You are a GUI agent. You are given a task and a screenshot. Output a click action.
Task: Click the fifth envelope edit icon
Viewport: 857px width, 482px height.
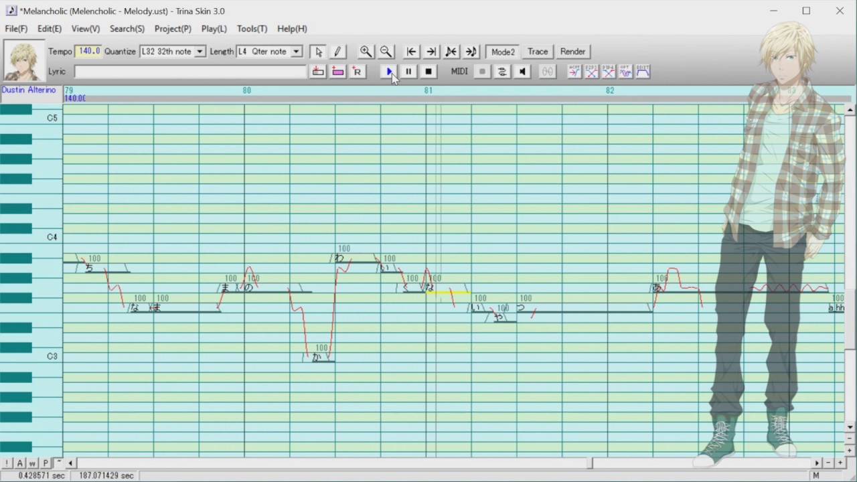pyautogui.click(x=643, y=72)
